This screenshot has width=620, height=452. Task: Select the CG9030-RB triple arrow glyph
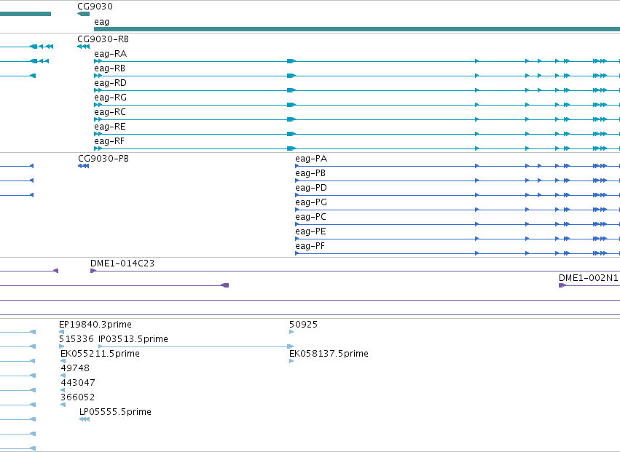pyautogui.click(x=84, y=47)
